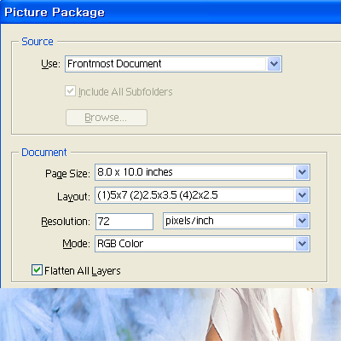The image size is (341, 341).
Task: Click the Layout: label
Action: click(73, 197)
